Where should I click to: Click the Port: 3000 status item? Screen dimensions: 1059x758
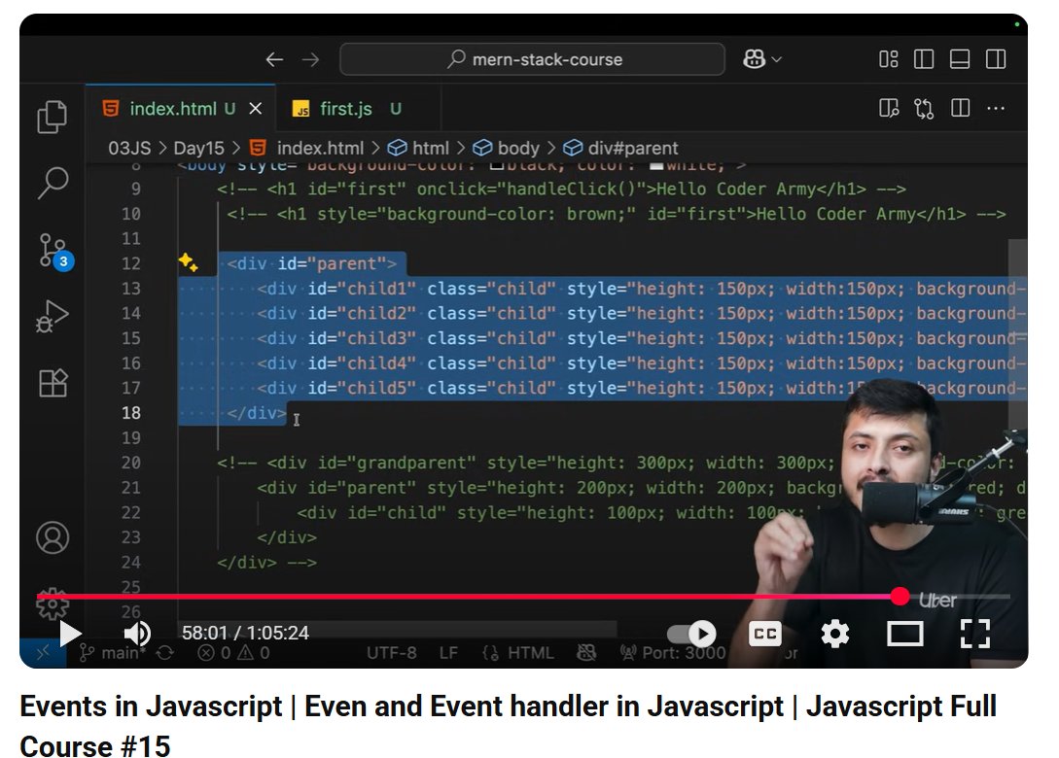click(673, 653)
